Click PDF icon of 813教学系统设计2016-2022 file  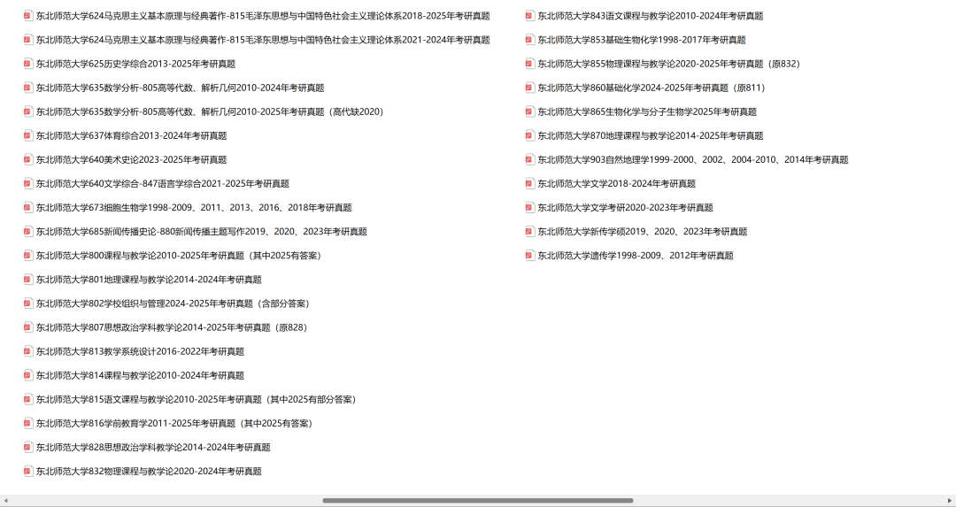click(x=28, y=351)
